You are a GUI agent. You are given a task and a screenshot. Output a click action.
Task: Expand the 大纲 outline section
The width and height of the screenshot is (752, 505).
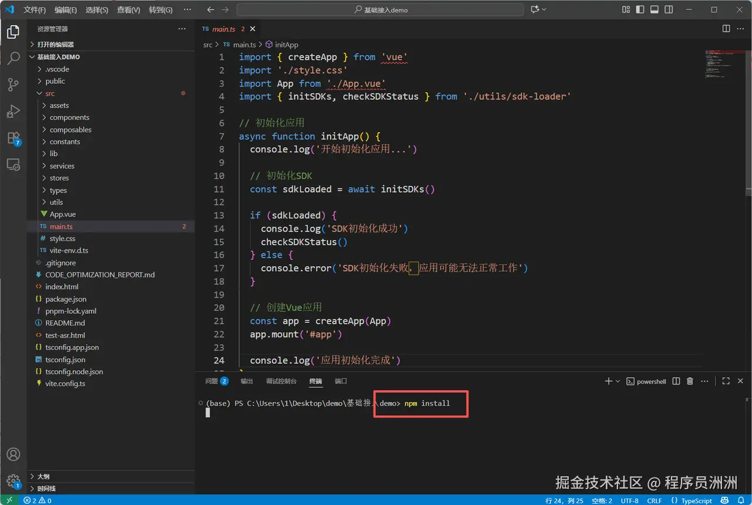(x=111, y=477)
